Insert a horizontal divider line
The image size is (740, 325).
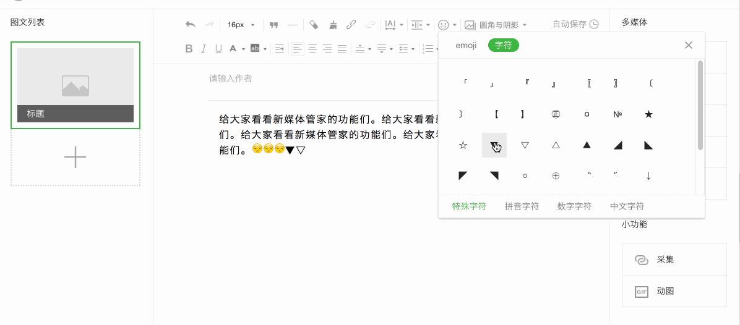click(293, 25)
